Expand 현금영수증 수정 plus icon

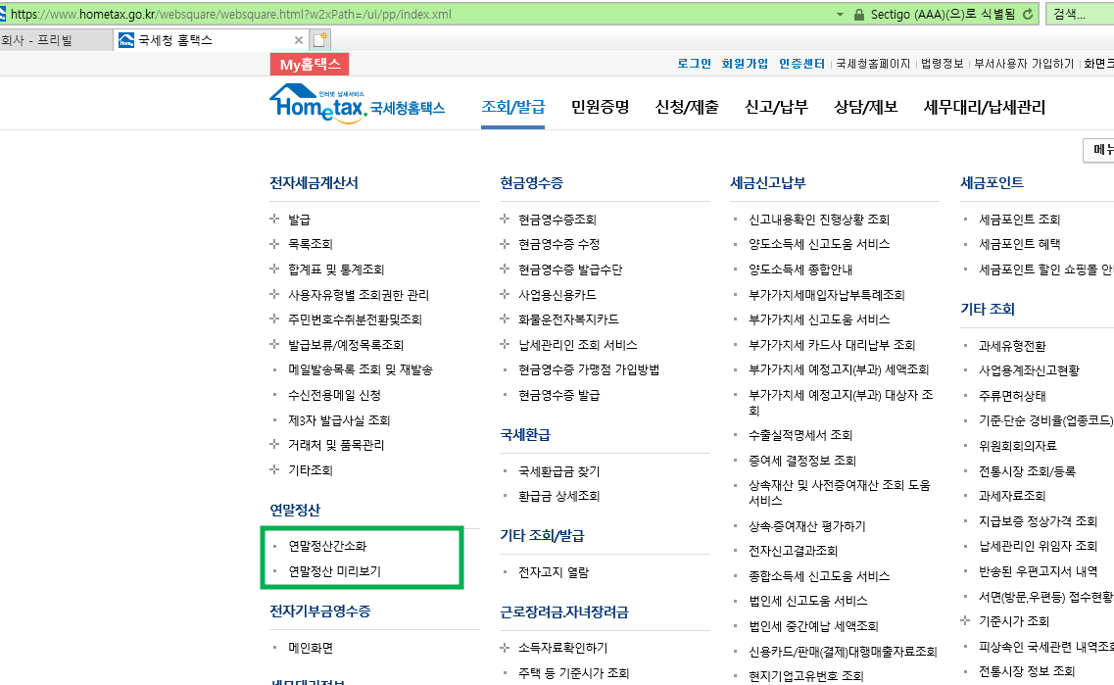[505, 244]
